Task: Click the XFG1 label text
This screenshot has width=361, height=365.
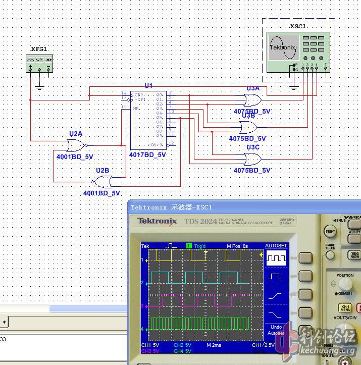Action: click(39, 49)
